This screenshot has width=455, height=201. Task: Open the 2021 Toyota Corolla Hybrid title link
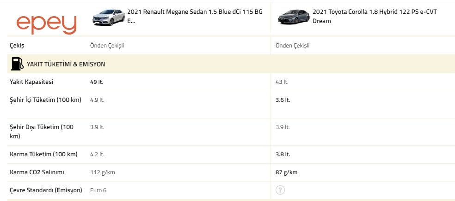click(x=375, y=17)
